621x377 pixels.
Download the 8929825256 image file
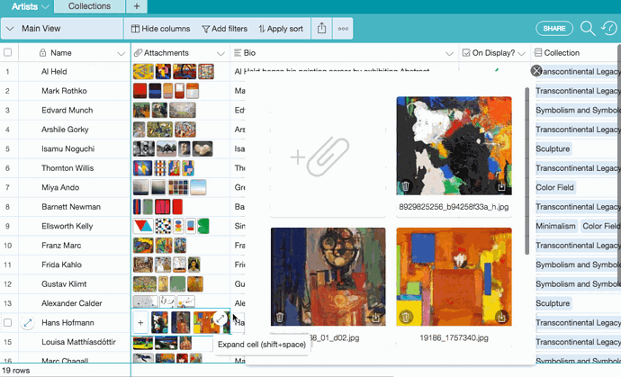(501, 186)
